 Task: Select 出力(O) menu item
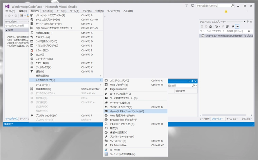(x=66, y=54)
